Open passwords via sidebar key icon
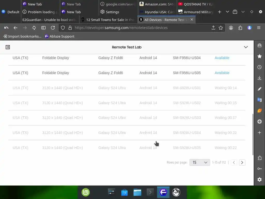 click(260, 169)
